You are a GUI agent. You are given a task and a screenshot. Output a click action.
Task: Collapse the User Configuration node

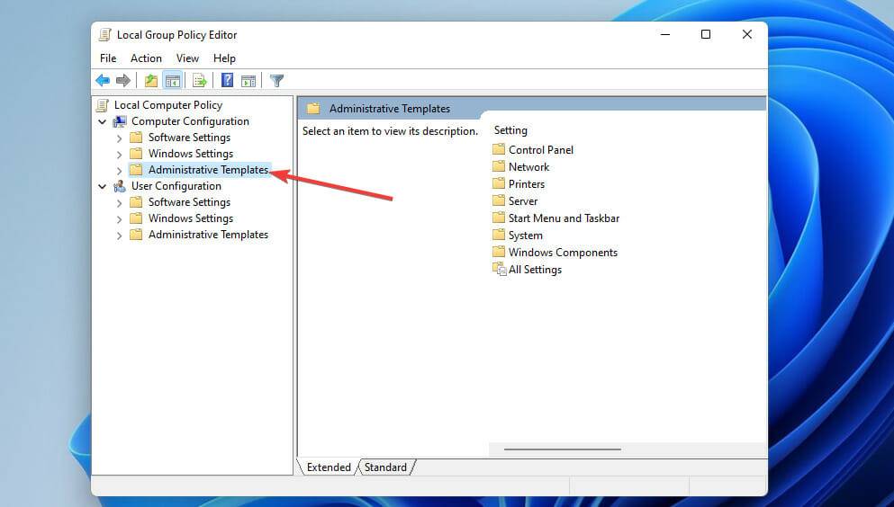click(103, 186)
